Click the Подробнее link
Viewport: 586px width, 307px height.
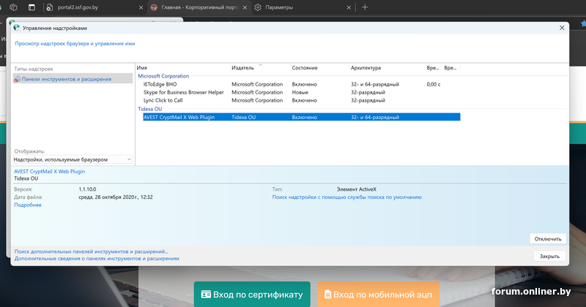(x=28, y=205)
